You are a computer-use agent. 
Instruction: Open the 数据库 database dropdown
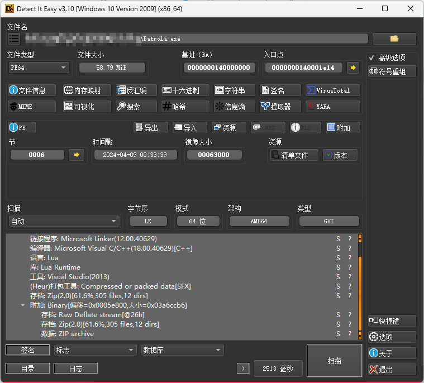tap(182, 350)
